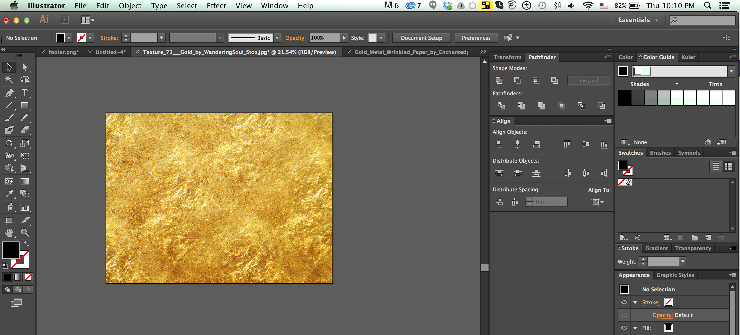
Task: Pick the Line Segment tool
Action: (x=9, y=105)
